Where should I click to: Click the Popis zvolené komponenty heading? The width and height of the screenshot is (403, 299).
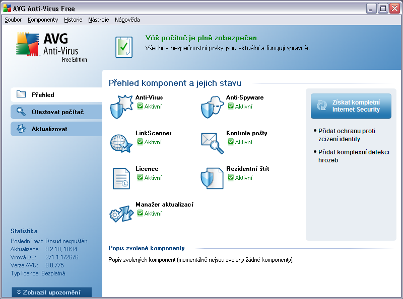tap(147, 248)
